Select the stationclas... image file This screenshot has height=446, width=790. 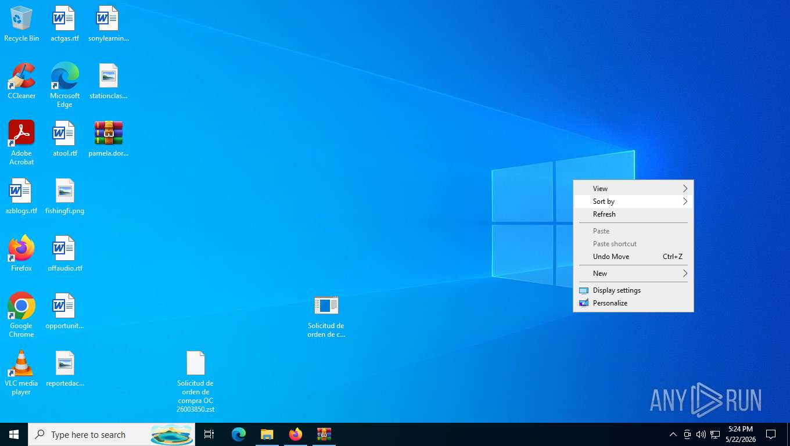[108, 82]
